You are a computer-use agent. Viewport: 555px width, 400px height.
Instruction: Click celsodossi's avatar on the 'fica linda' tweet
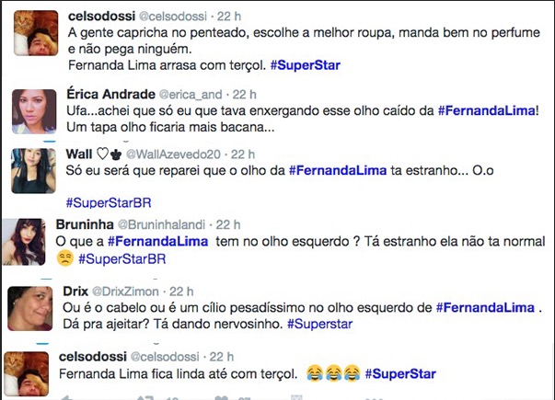[27, 371]
